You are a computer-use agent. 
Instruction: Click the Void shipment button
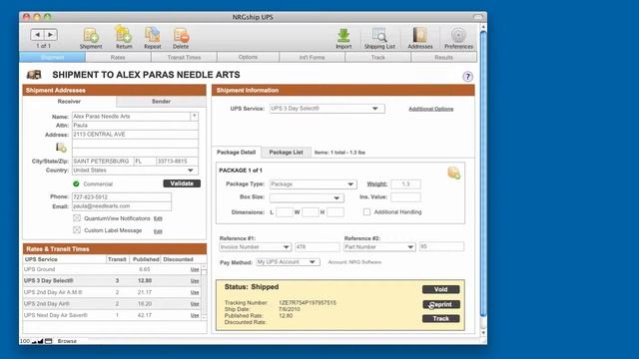pyautogui.click(x=441, y=289)
